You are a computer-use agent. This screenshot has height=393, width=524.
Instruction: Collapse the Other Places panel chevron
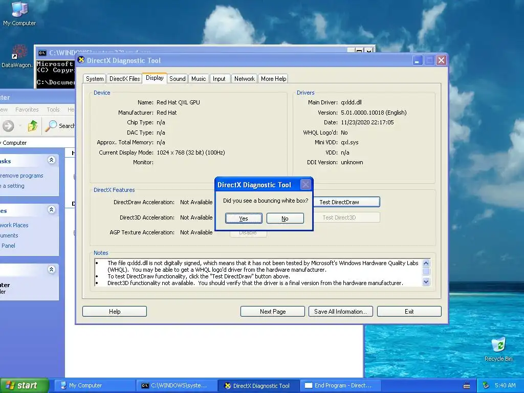(52, 210)
